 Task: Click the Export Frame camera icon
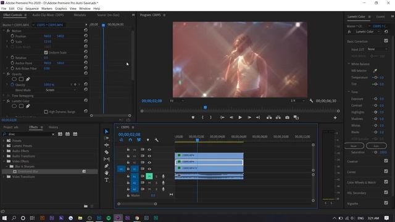(287, 118)
